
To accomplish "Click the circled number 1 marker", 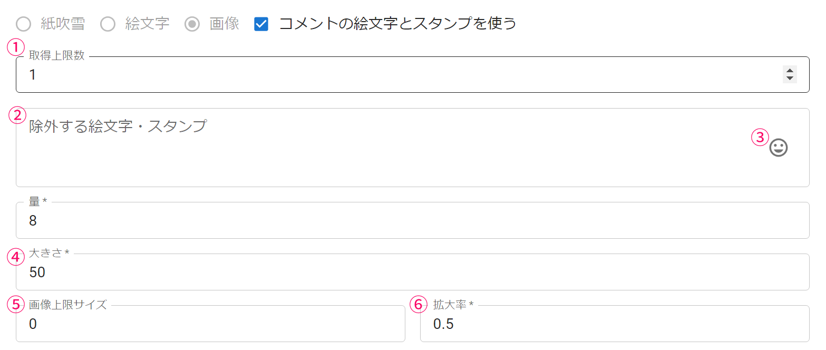I will pyautogui.click(x=16, y=47).
